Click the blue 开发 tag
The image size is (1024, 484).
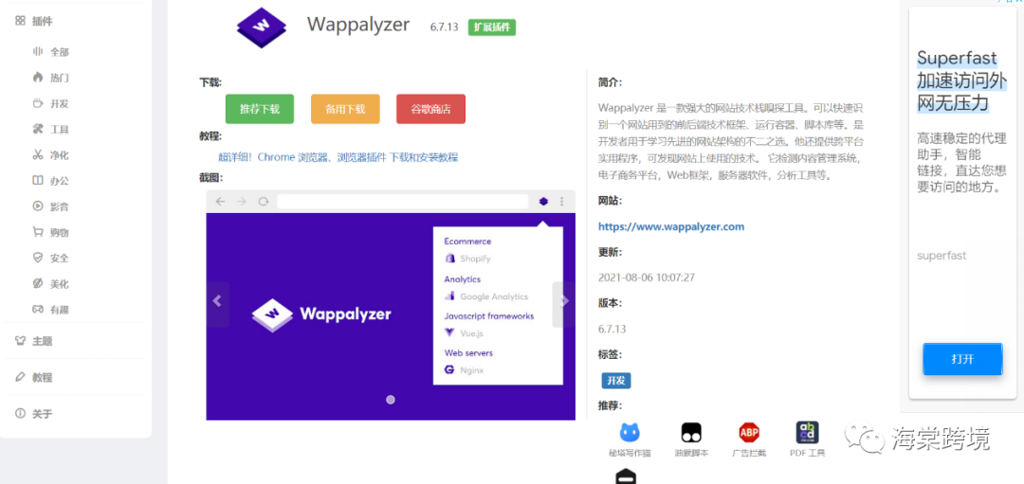click(x=616, y=381)
